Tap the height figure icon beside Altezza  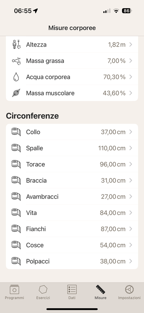[x=16, y=44]
